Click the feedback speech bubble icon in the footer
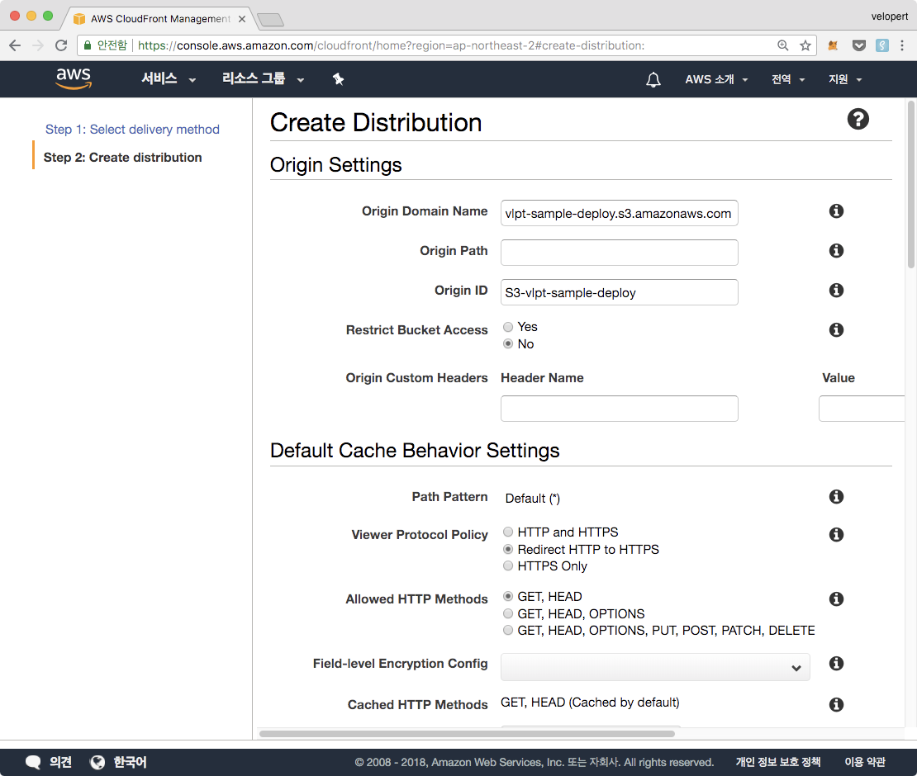 [x=33, y=762]
